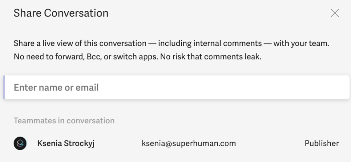Focus the Enter name or email field
The image size is (351, 162).
click(177, 87)
